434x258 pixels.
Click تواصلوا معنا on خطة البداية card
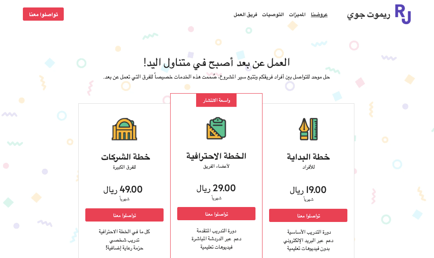click(308, 215)
